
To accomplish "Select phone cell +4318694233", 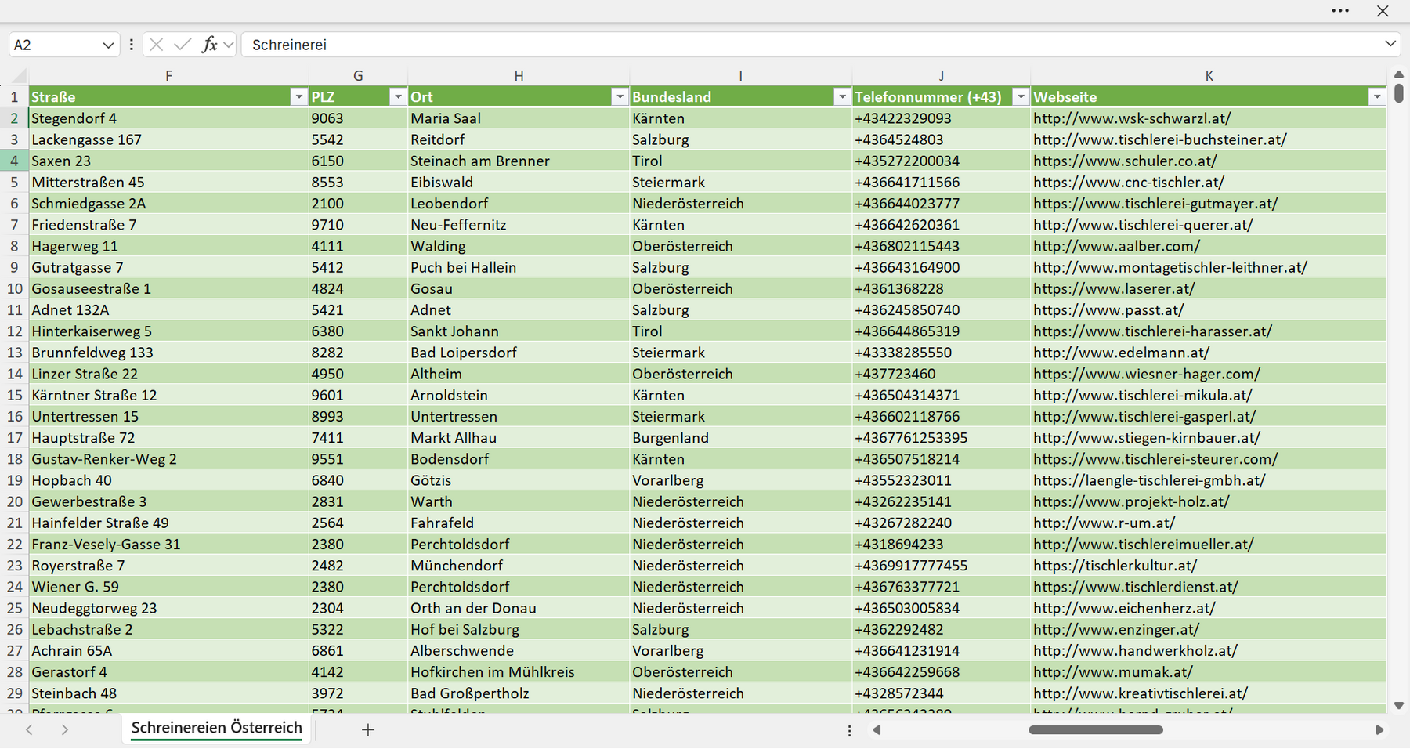I will tap(941, 545).
